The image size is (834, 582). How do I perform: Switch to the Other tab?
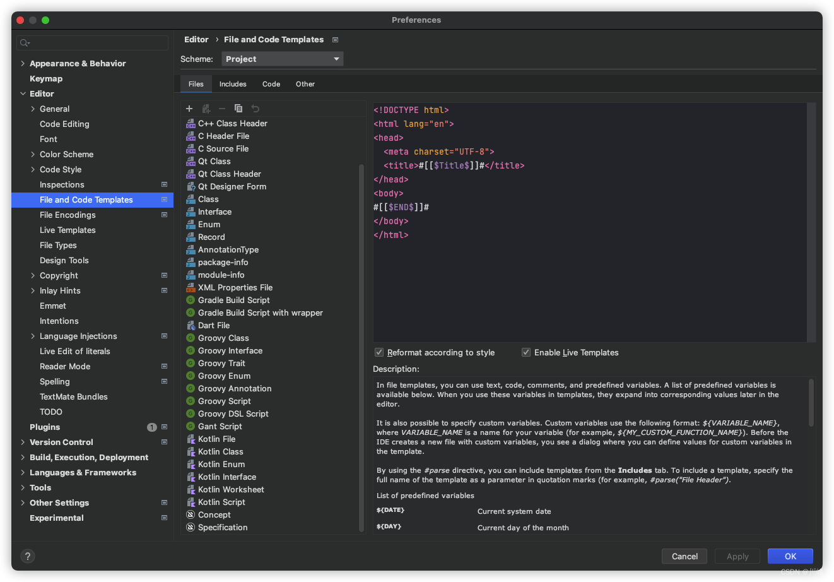(x=305, y=84)
